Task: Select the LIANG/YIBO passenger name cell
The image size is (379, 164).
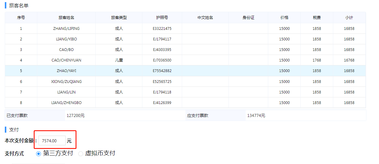Action: coord(66,39)
